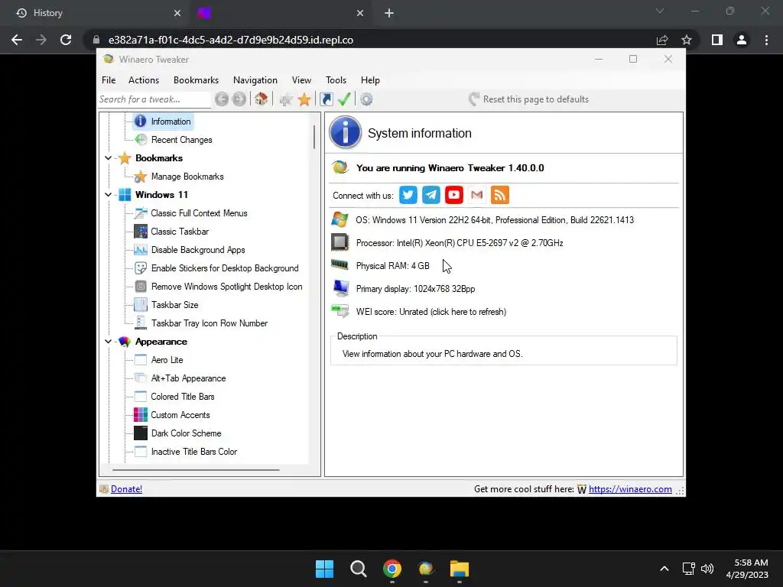
Task: Open Windows Start button on taskbar
Action: pos(324,569)
